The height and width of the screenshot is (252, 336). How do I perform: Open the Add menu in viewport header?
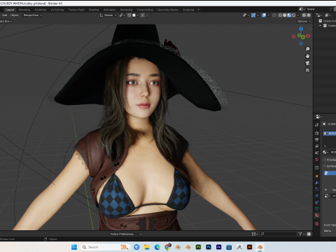click(x=5, y=15)
